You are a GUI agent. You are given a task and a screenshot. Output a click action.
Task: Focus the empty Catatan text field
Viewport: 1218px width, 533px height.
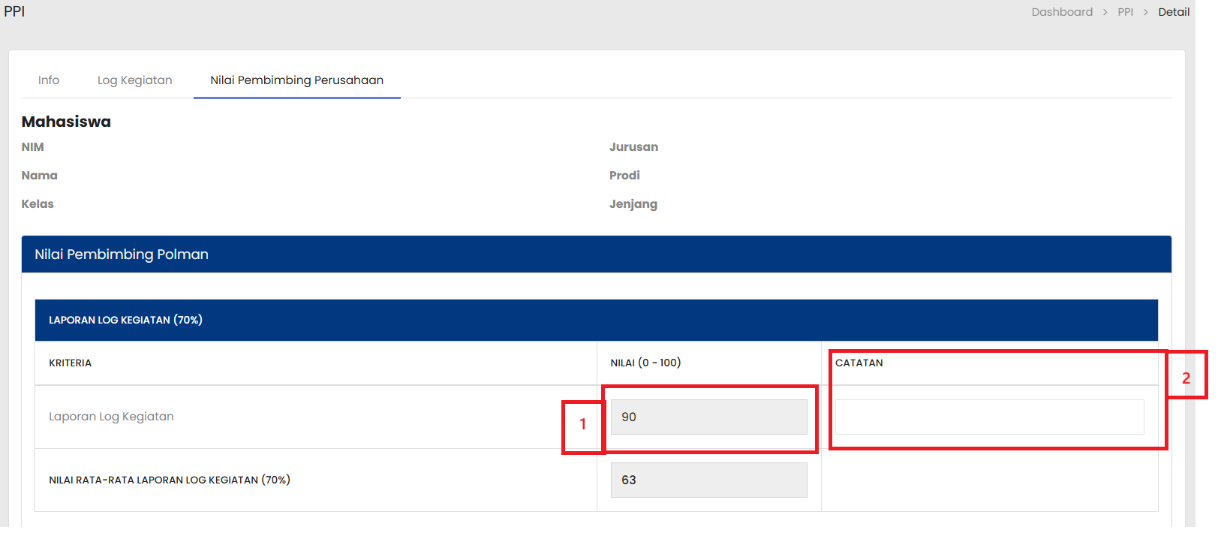click(x=988, y=417)
